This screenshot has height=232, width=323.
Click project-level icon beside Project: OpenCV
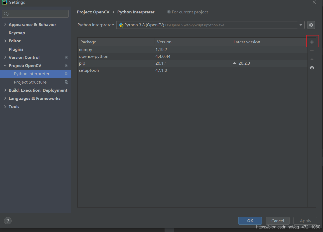coord(66,66)
